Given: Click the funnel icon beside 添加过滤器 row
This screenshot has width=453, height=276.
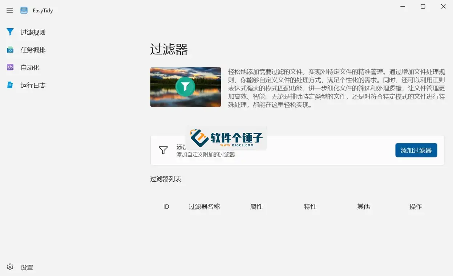Looking at the screenshot, I should pyautogui.click(x=162, y=150).
